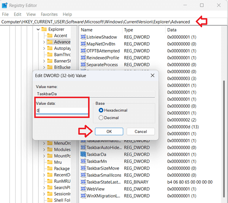Click the Registry Editor app icon in title bar
This screenshot has width=228, height=203.
5,5
